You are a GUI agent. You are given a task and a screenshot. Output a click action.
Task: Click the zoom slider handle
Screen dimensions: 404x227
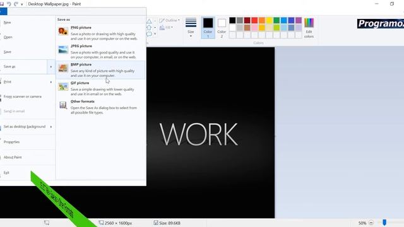point(384,223)
